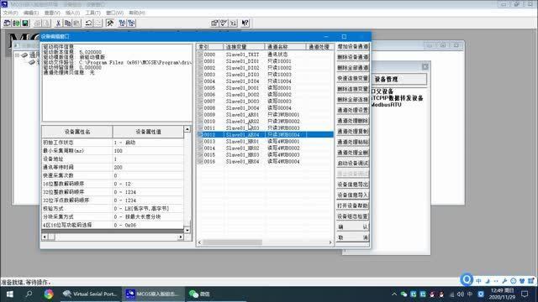Click the volume speaker tray icon
Image resolution: width=538 pixels, height=302 pixels.
pos(461,294)
